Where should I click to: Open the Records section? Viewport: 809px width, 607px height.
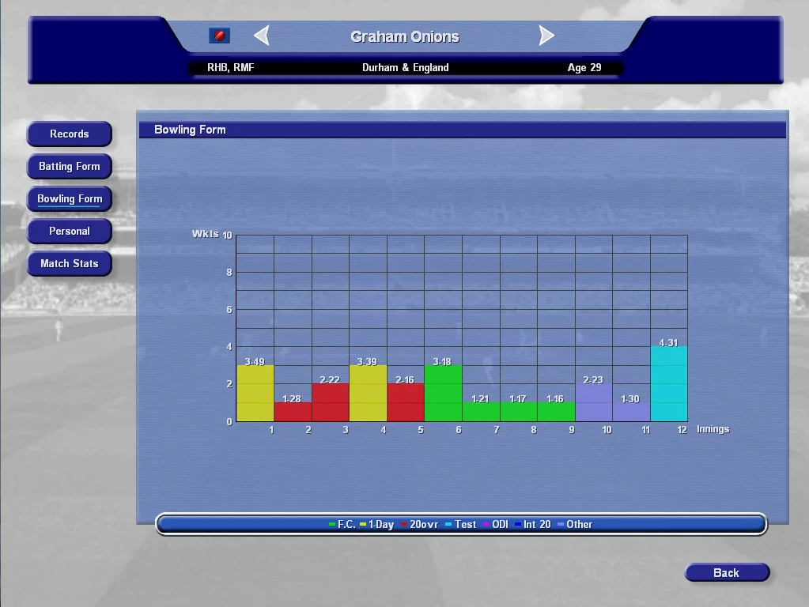pos(69,134)
